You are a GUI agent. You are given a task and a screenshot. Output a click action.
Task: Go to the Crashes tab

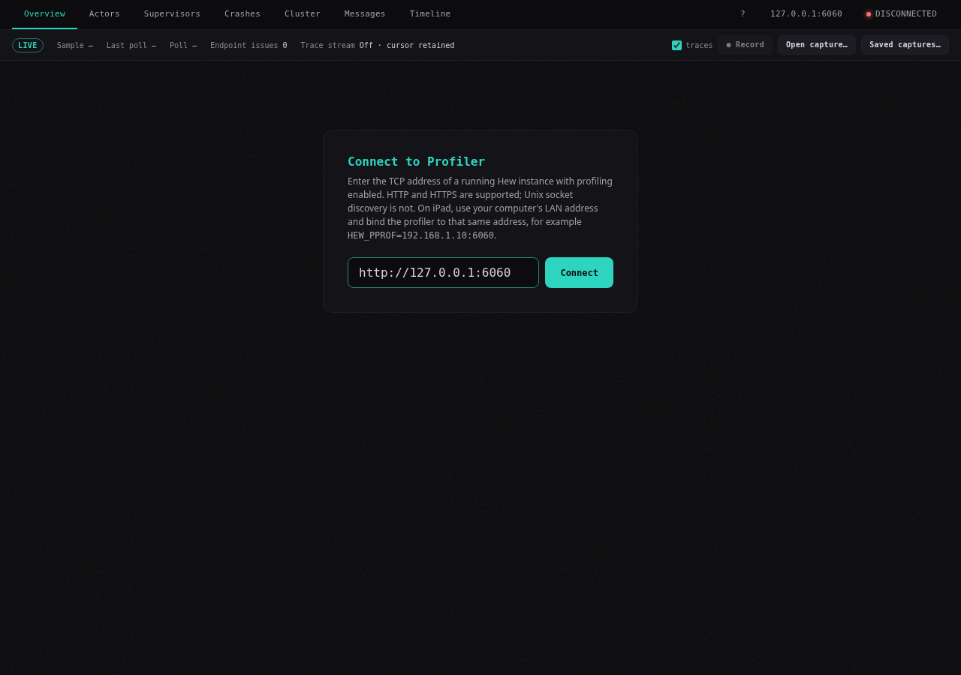click(x=243, y=14)
